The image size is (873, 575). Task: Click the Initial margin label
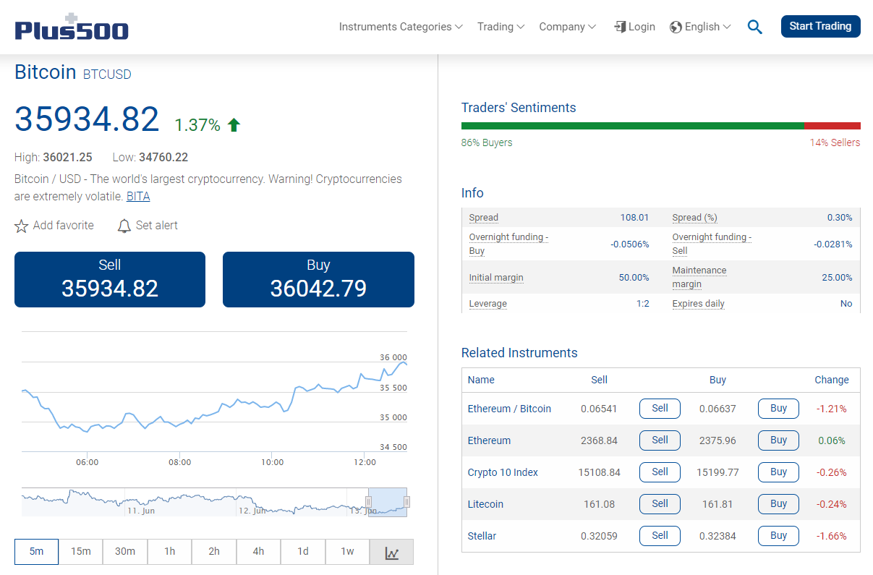click(496, 278)
